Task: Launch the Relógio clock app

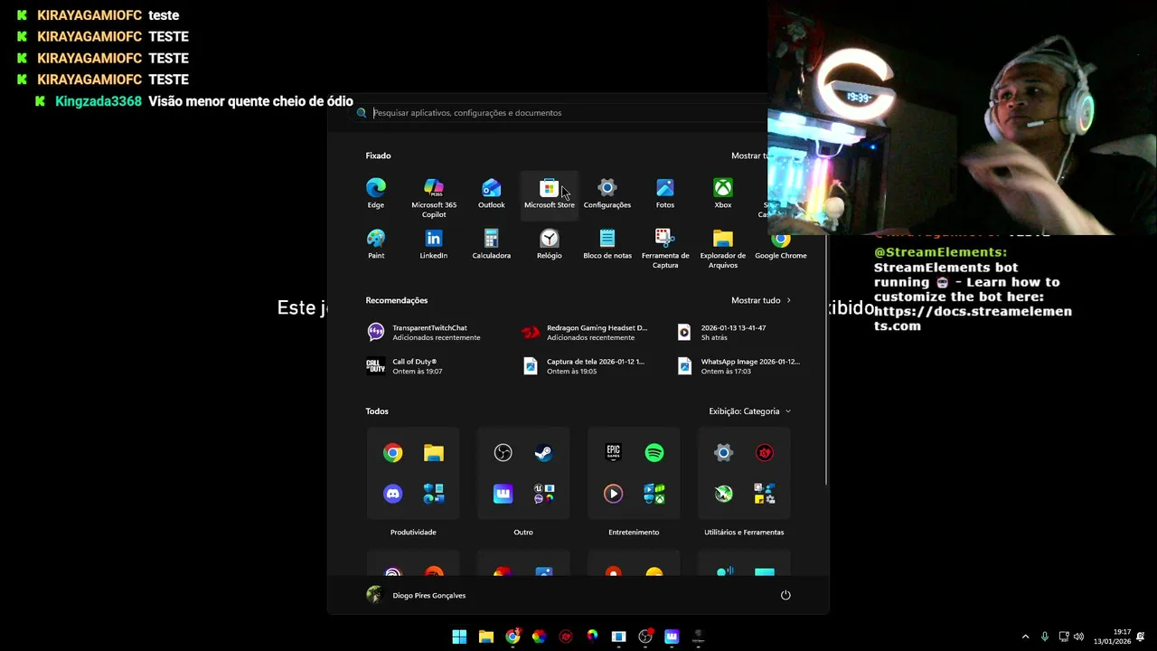Action: [550, 244]
